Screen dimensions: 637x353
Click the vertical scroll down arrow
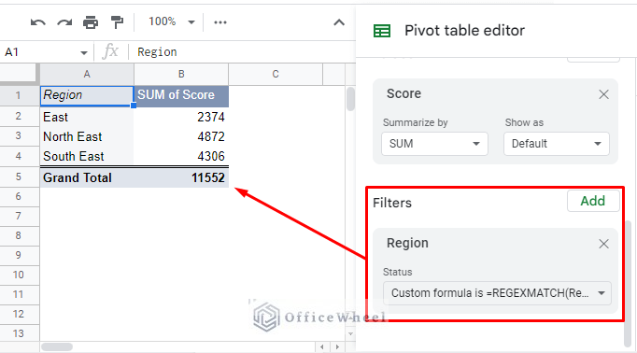(350, 334)
